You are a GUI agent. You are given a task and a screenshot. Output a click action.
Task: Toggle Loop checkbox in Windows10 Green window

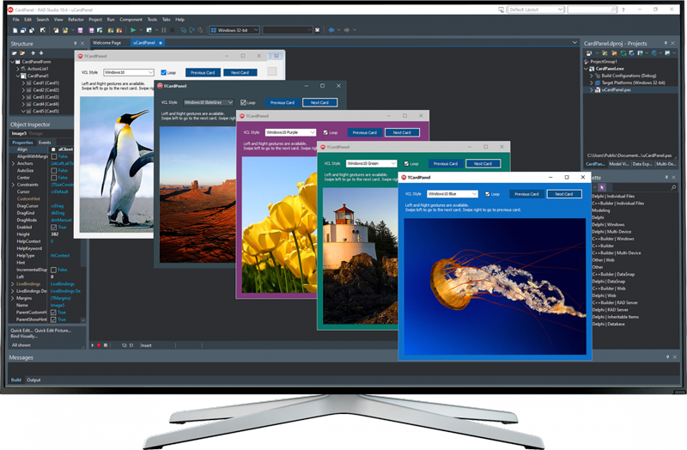(406, 163)
